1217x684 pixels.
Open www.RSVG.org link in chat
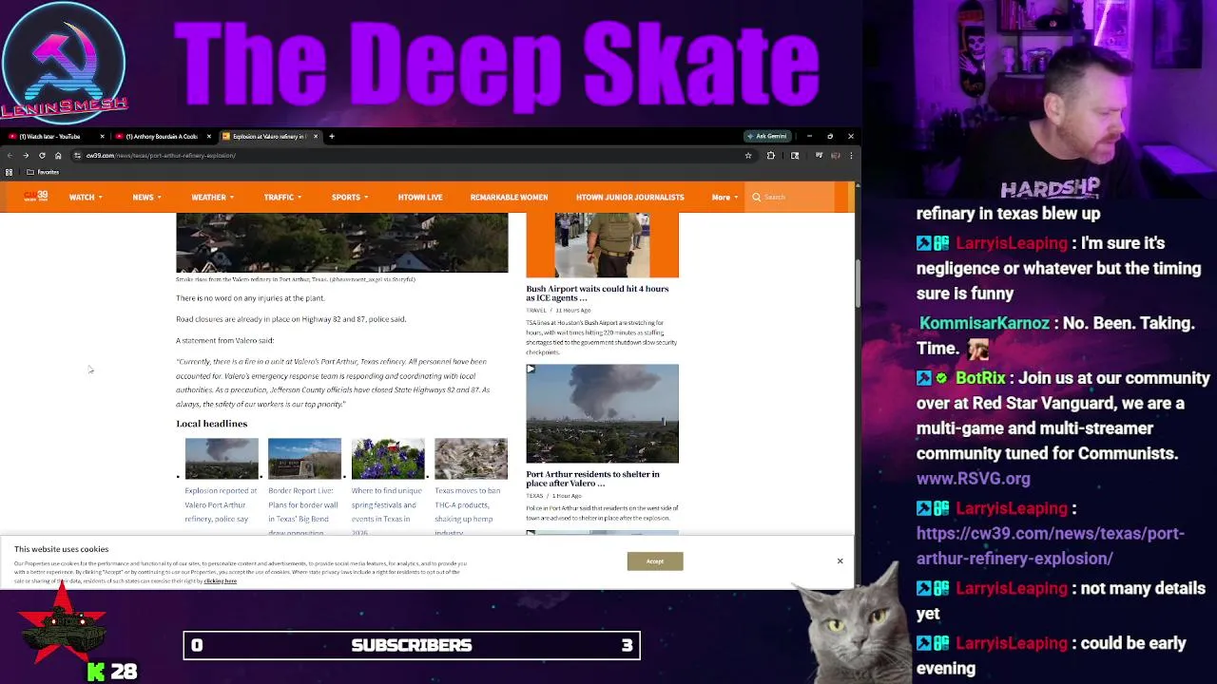point(974,479)
